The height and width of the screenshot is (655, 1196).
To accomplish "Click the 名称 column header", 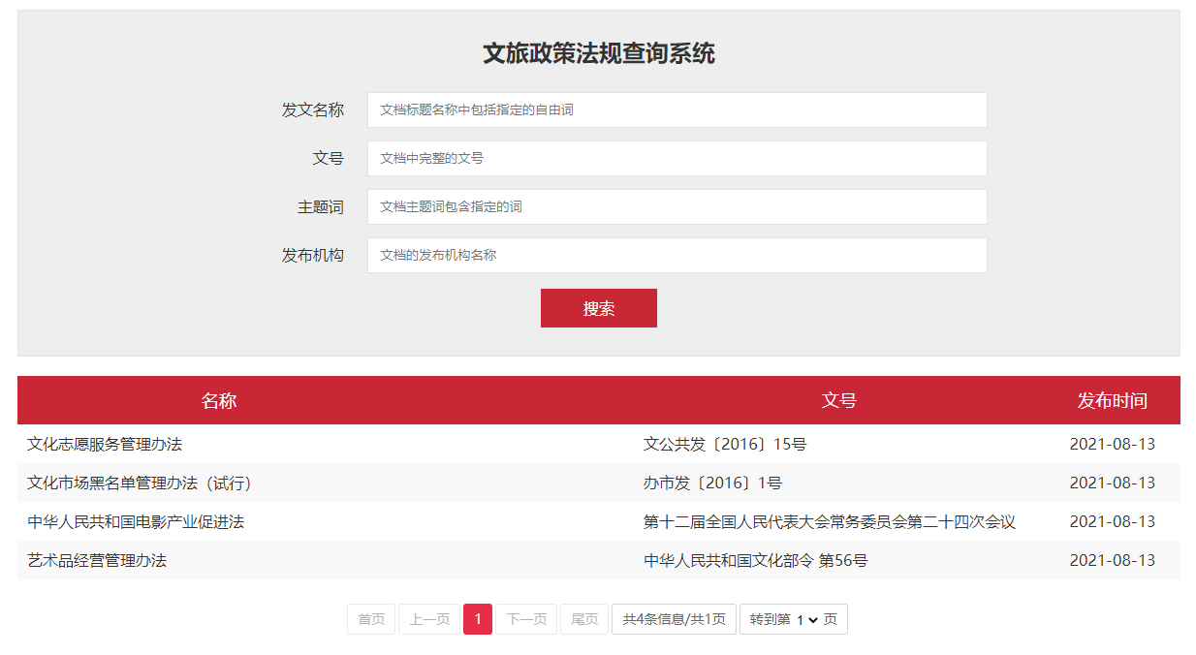I will 219,401.
